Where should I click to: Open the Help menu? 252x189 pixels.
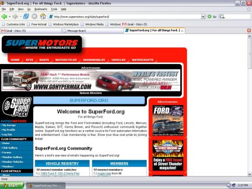click(x=64, y=9)
